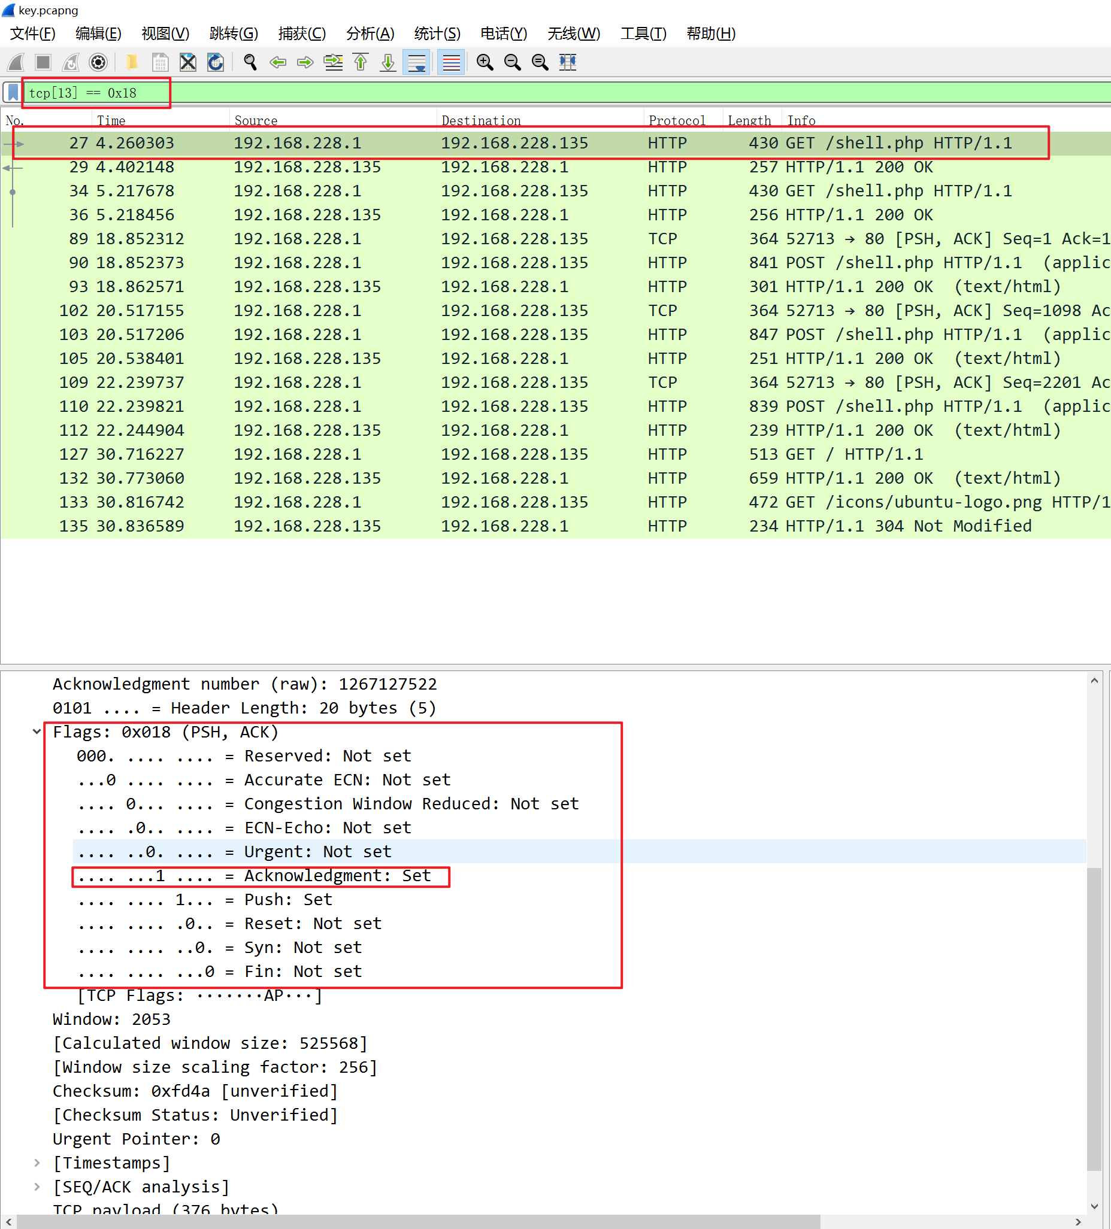The image size is (1111, 1229).
Task: Expand the [SEQ/ACK analysis] node
Action: [x=37, y=1186]
